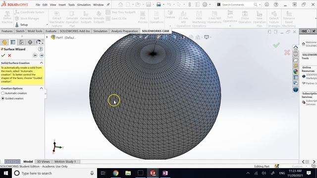
Task: Open the Setup dropdown arrow
Action: pos(47,25)
